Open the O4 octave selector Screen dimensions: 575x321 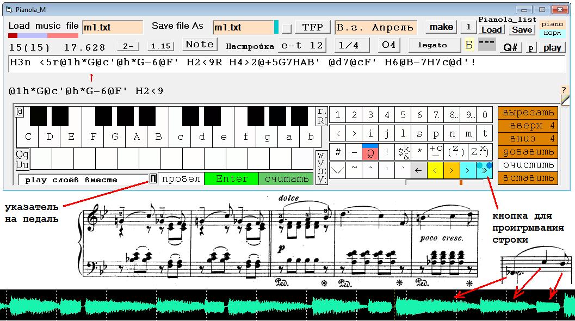pyautogui.click(x=388, y=45)
